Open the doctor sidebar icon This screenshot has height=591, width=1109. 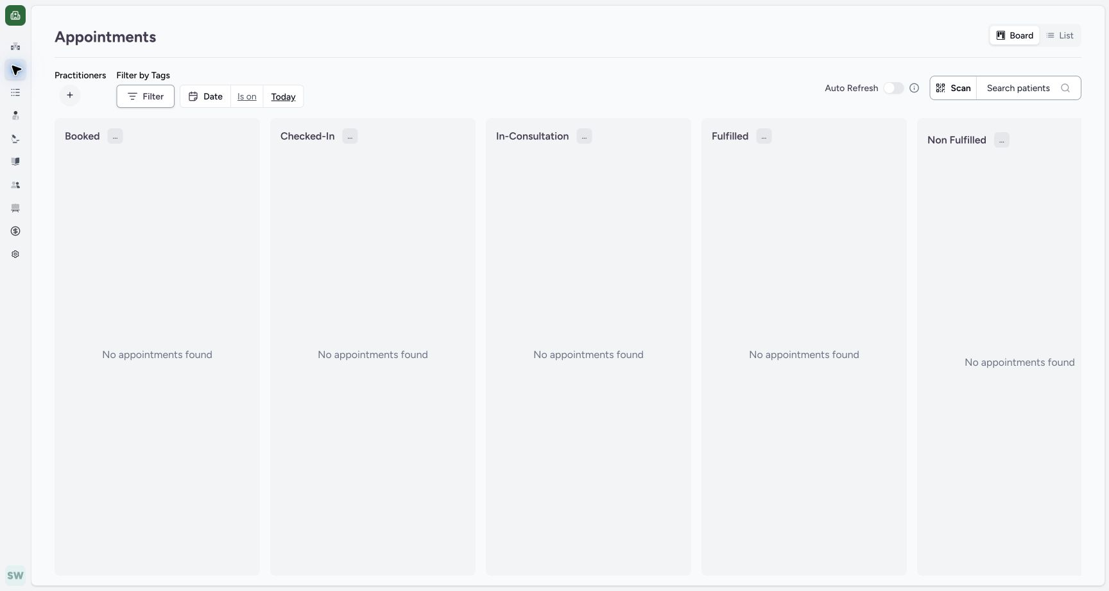pos(15,116)
